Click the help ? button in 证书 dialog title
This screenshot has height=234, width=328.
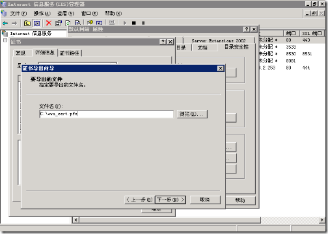click(163, 42)
